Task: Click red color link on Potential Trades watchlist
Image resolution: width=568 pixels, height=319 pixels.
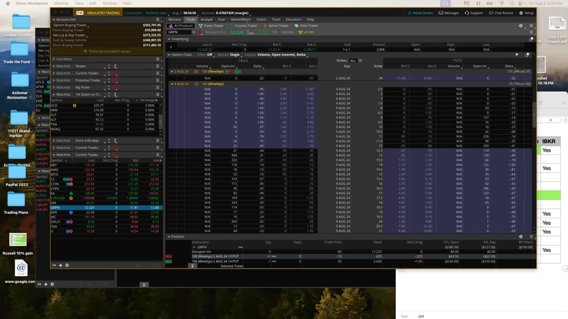Action: (115, 80)
